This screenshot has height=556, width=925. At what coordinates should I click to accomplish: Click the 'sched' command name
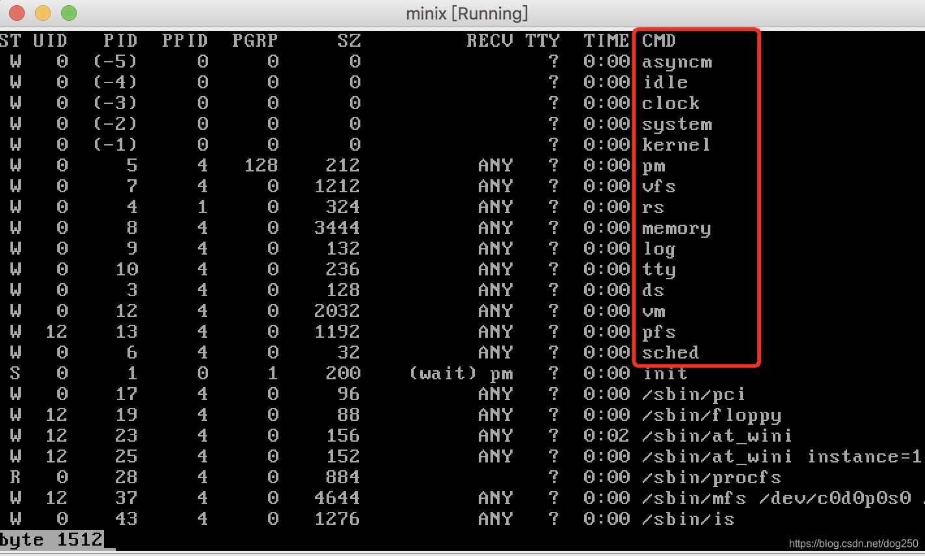tap(671, 353)
